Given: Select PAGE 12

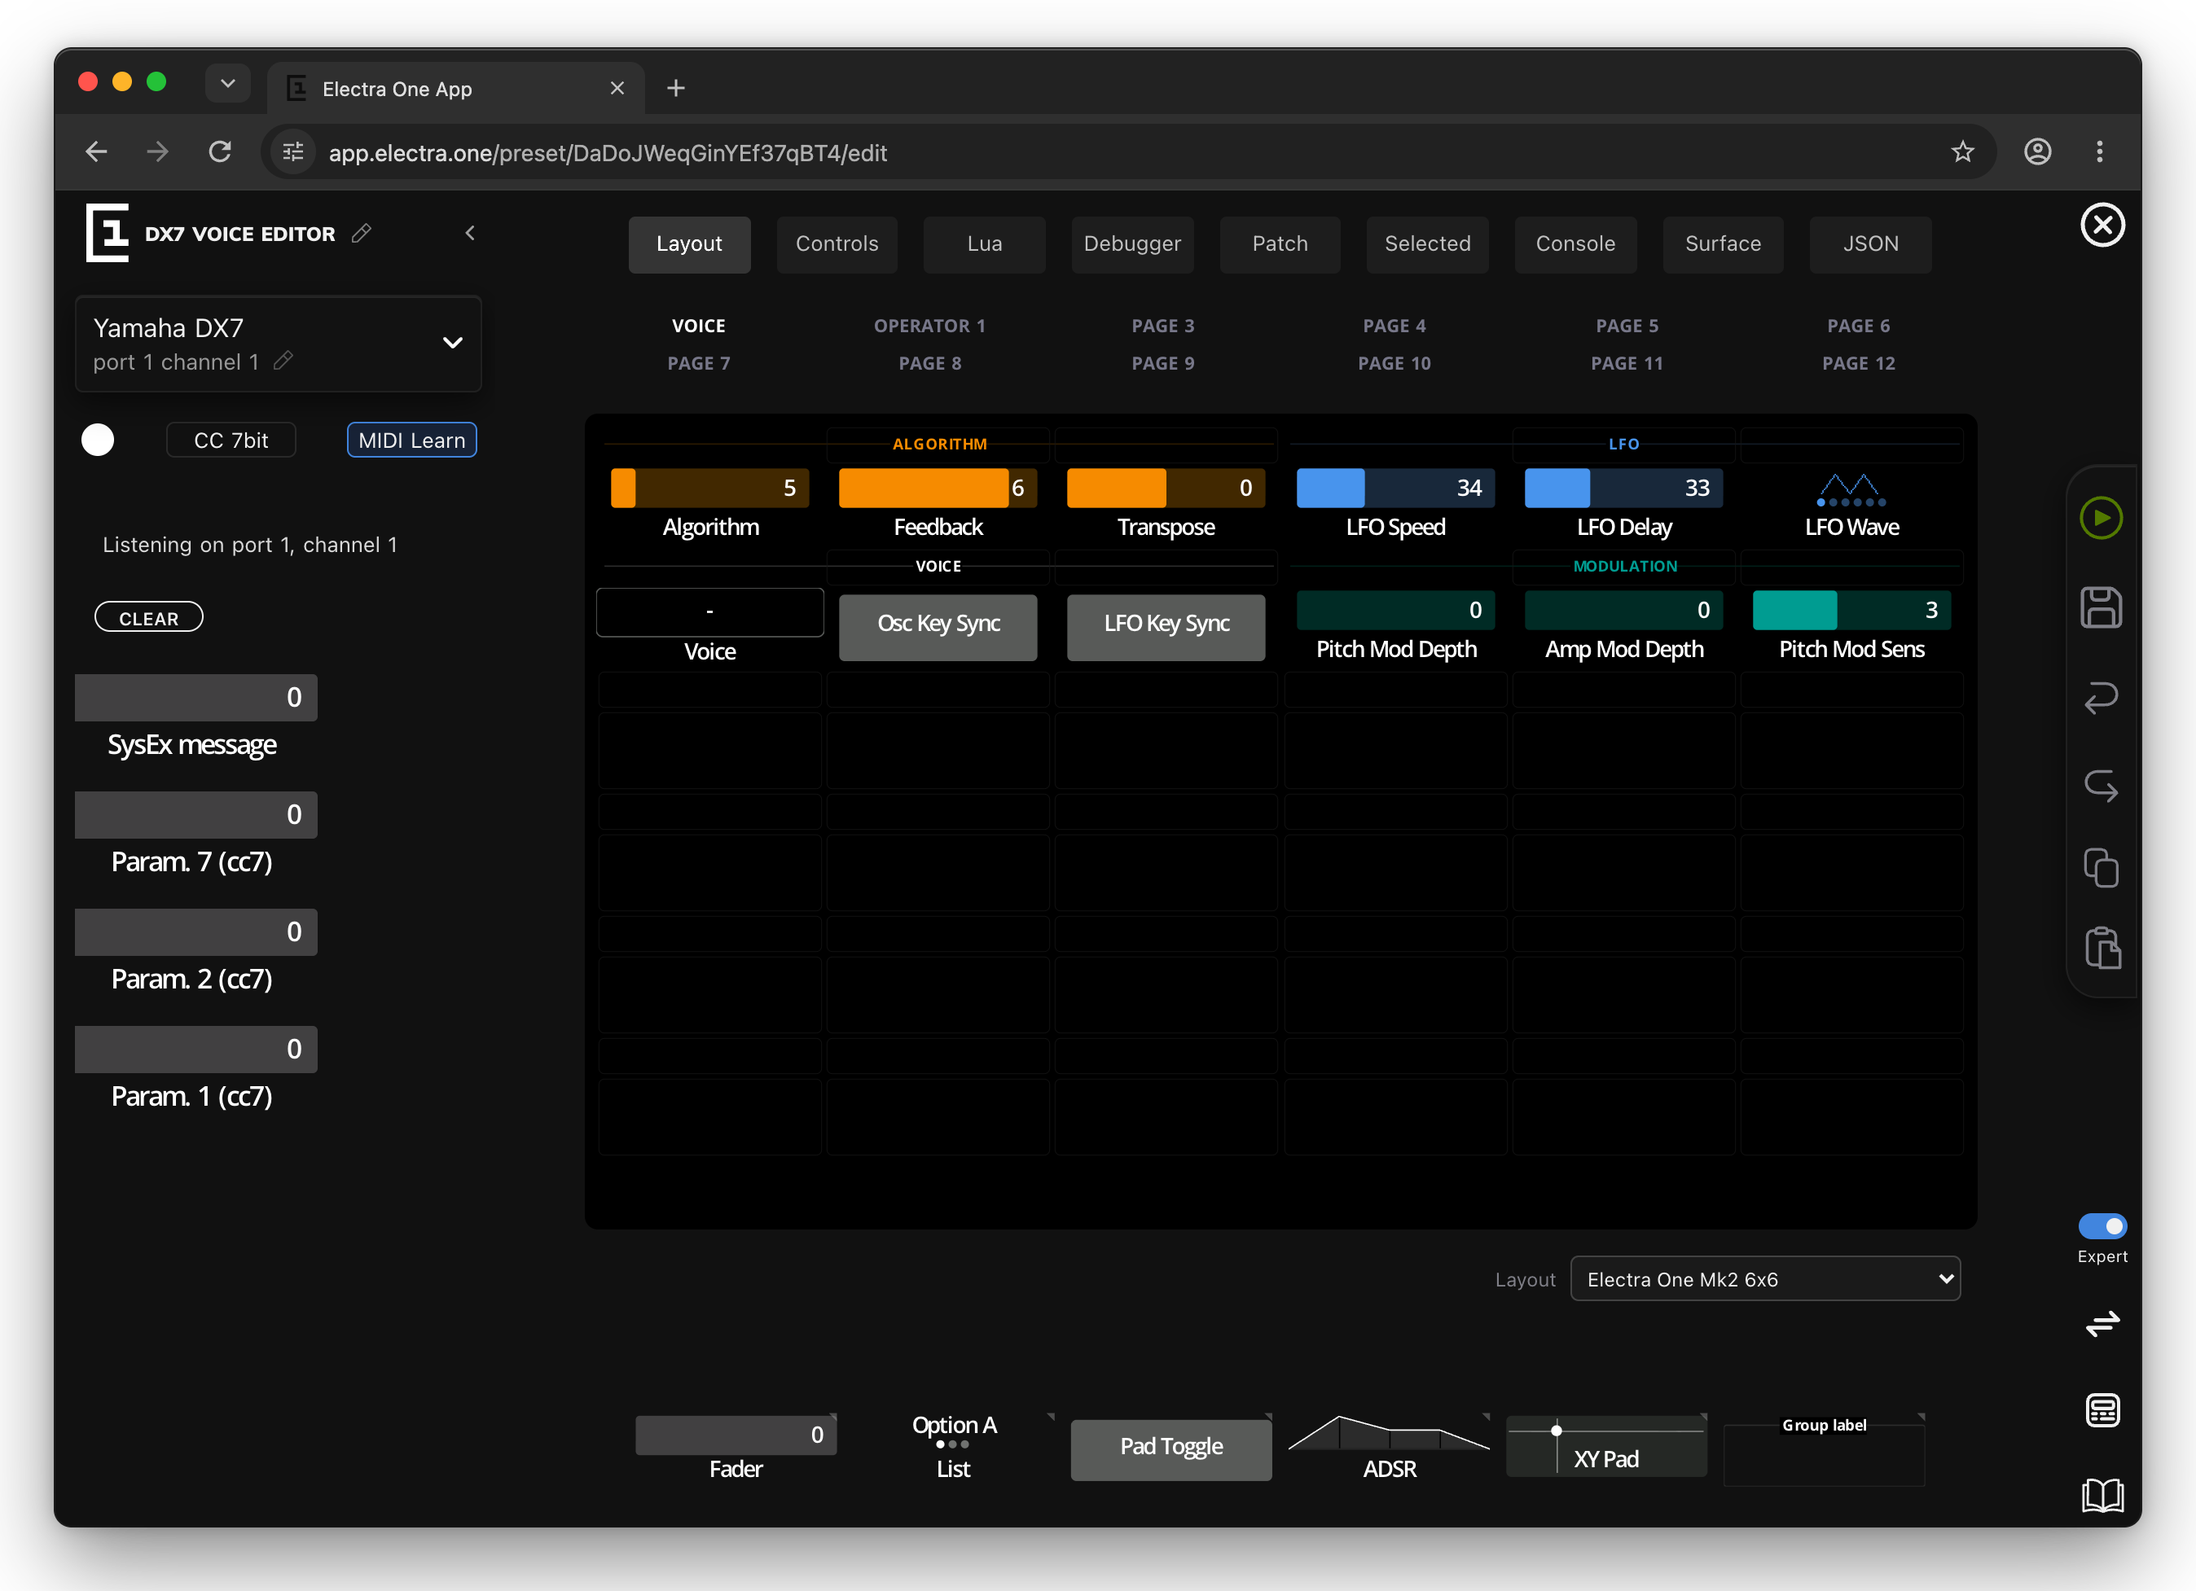Looking at the screenshot, I should coord(1859,363).
